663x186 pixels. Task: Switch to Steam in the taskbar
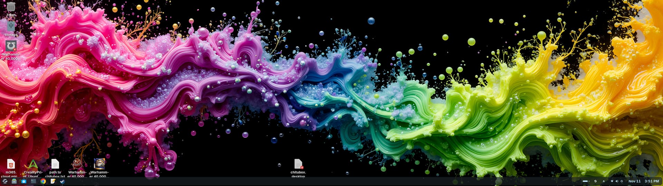(x=63, y=181)
